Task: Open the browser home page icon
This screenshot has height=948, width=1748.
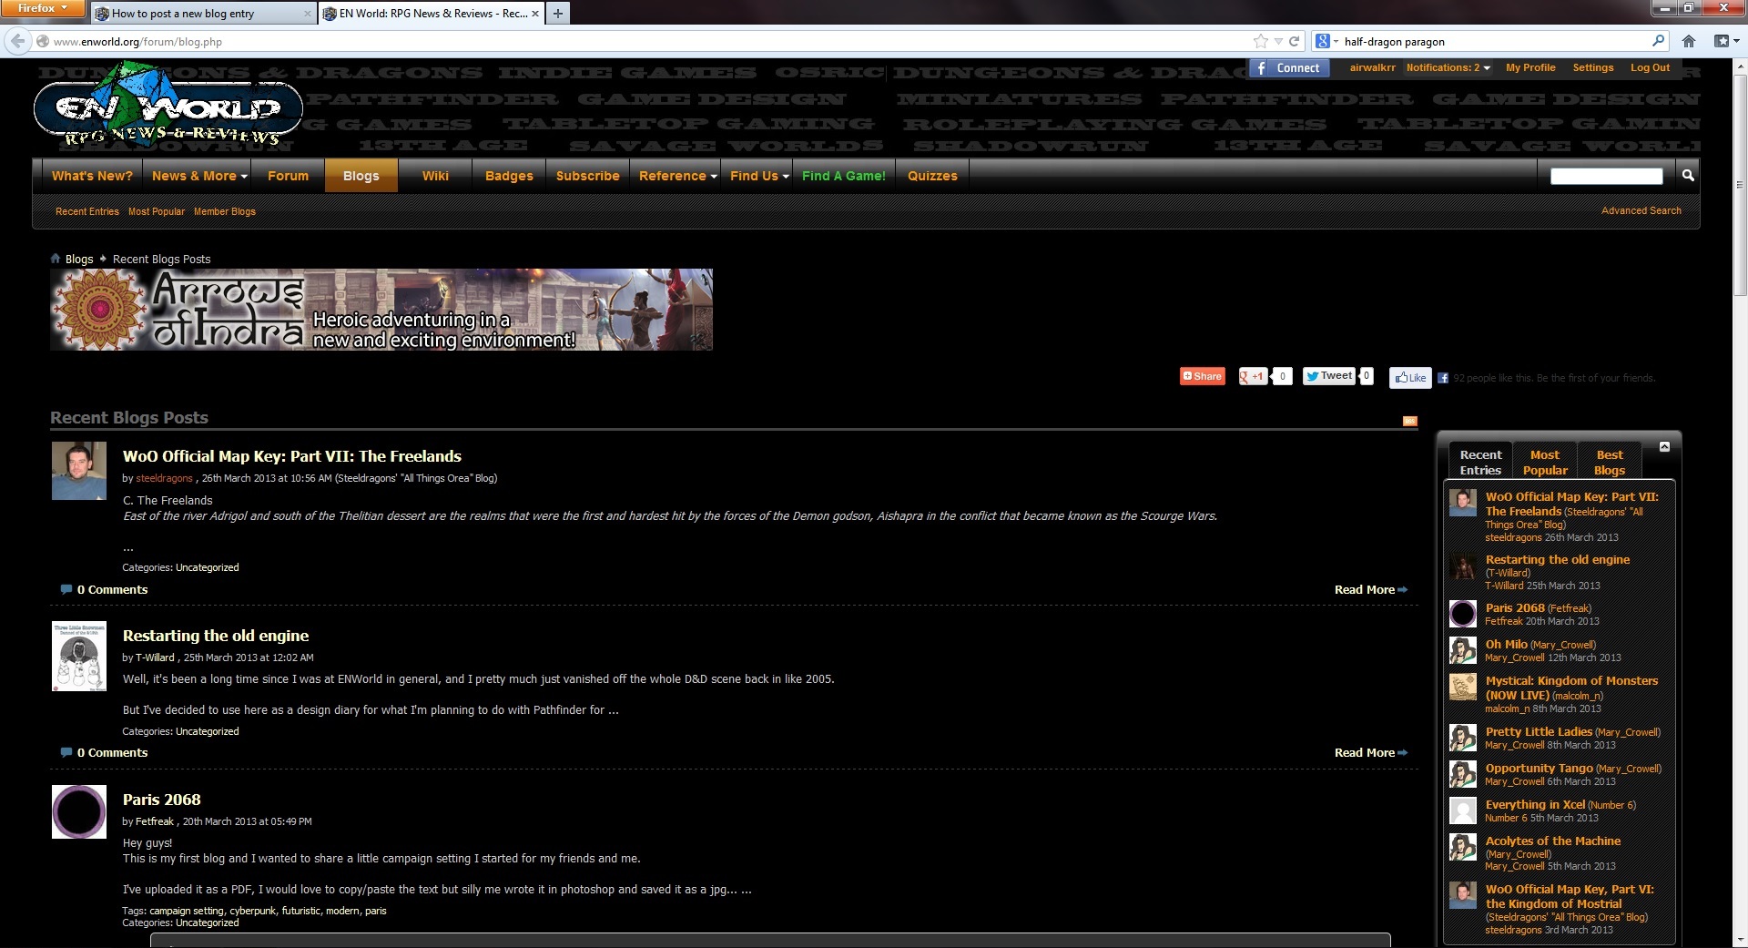Action: coord(1689,41)
